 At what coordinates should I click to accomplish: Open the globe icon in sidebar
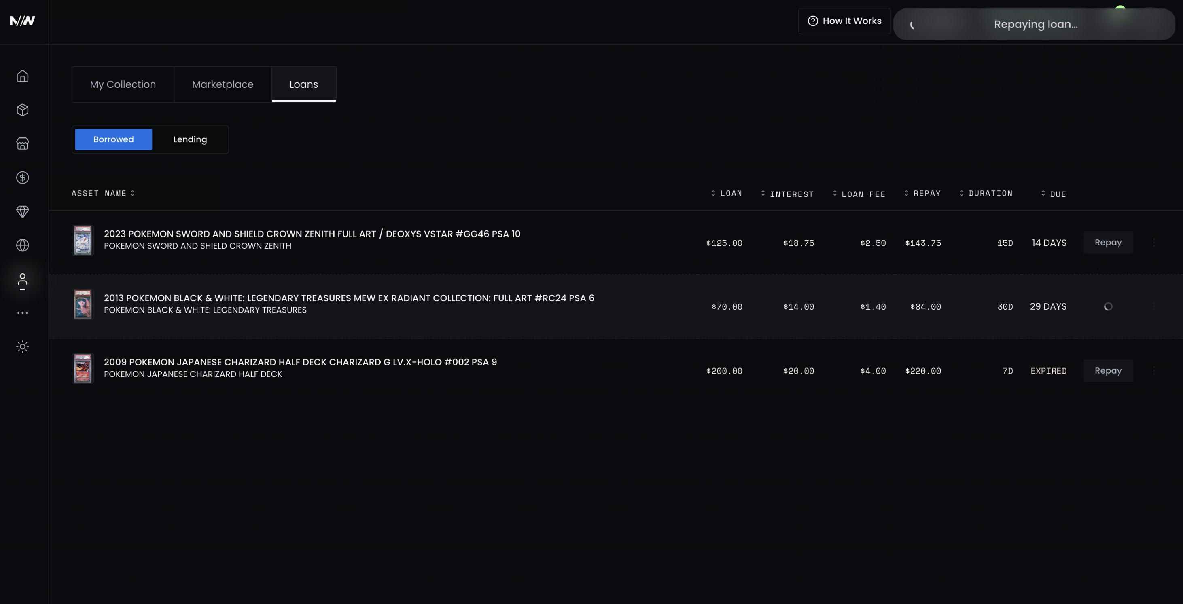pos(23,245)
